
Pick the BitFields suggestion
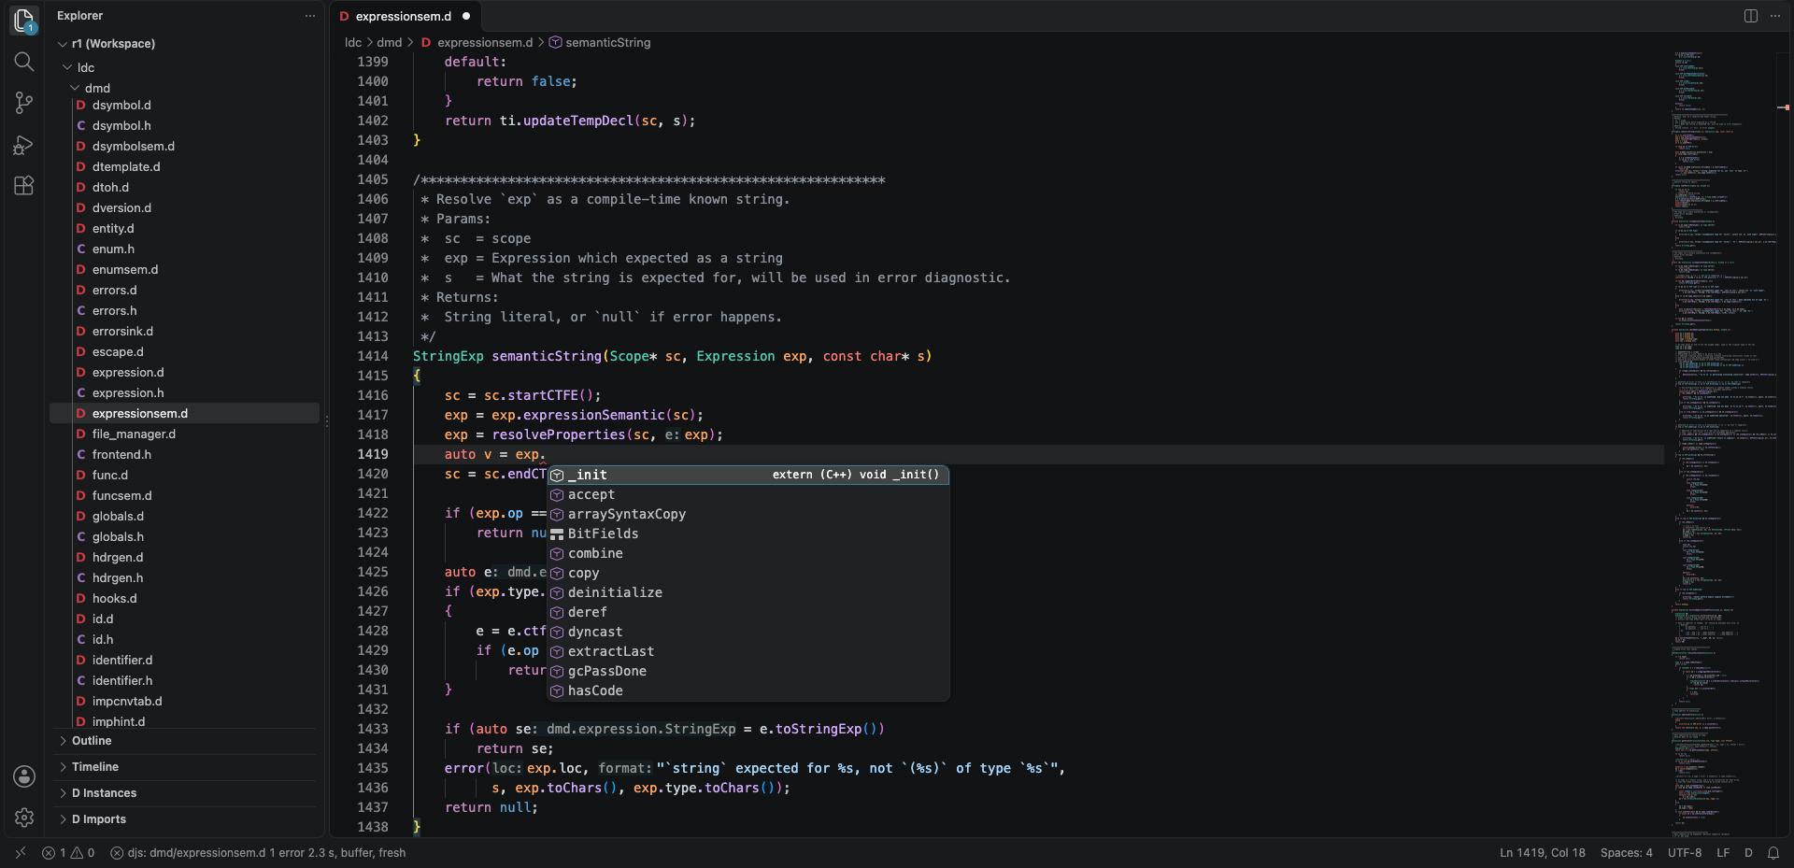(x=748, y=534)
